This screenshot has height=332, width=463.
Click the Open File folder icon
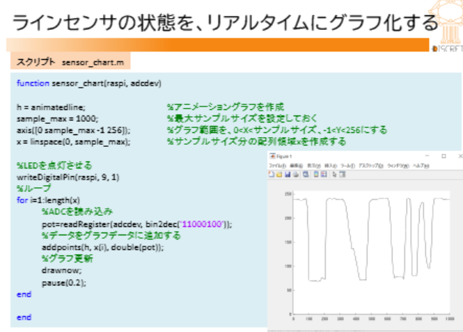point(279,175)
